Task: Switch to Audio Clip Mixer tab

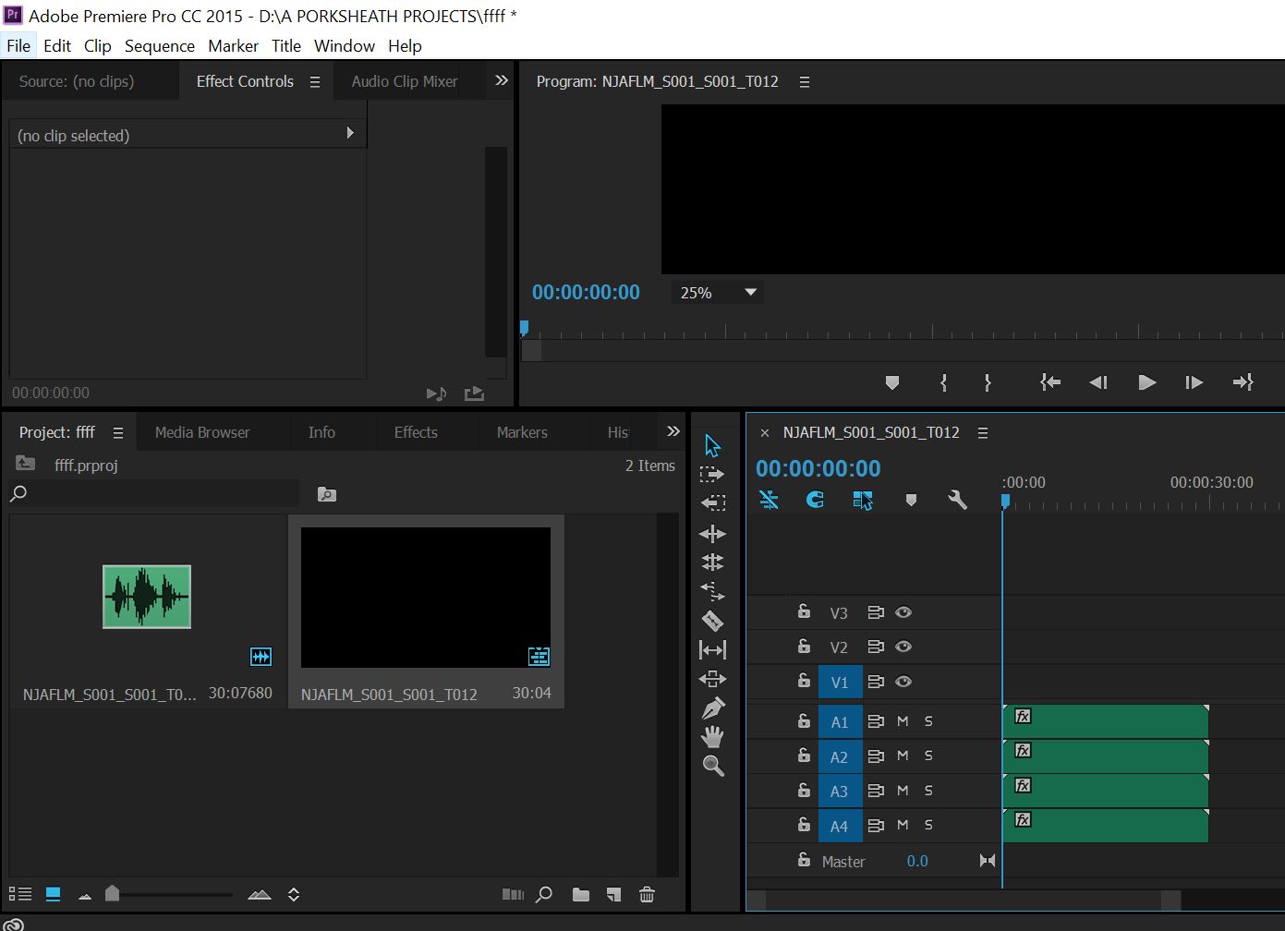Action: click(405, 81)
